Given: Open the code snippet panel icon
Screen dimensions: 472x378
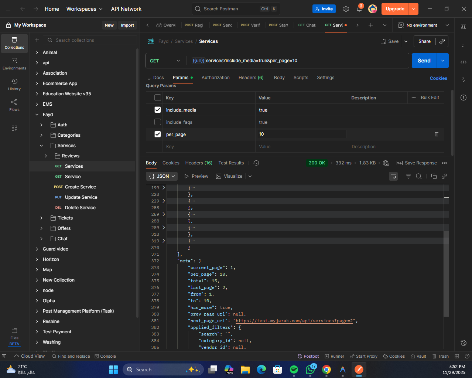Looking at the screenshot, I should click(x=463, y=62).
